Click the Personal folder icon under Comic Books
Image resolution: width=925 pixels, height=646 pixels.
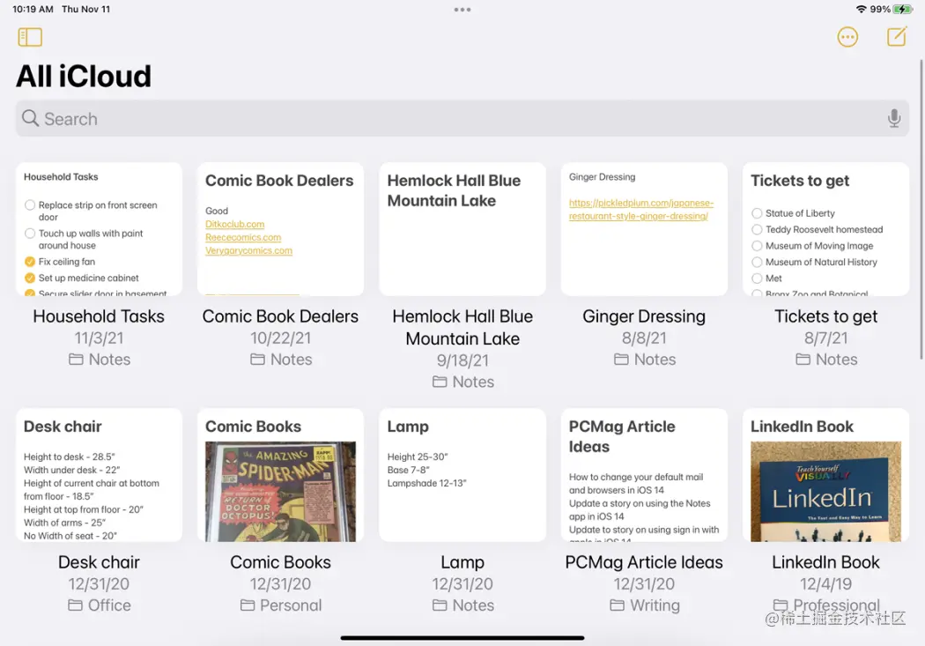(248, 605)
